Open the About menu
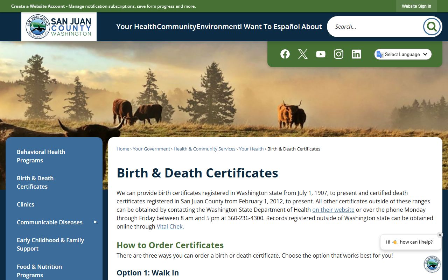This screenshot has height=280, width=448. click(x=311, y=27)
